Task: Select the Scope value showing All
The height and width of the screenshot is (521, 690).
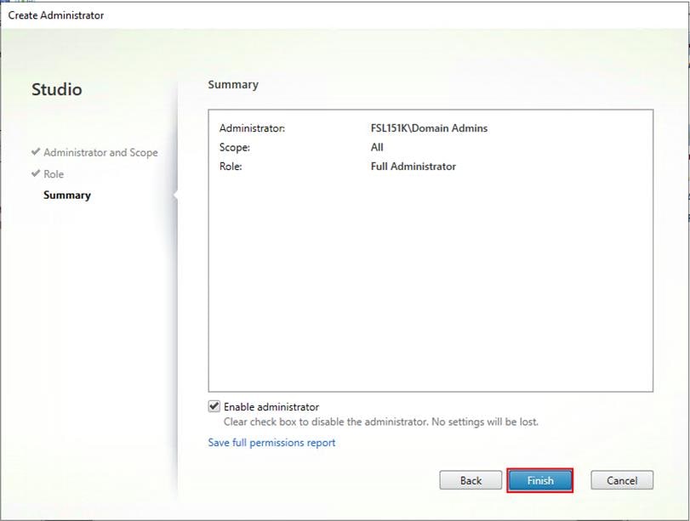Action: 376,146
